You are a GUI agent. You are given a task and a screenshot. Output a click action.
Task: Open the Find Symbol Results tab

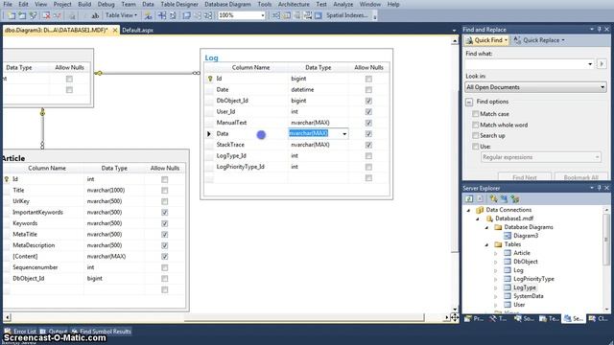[x=101, y=332]
